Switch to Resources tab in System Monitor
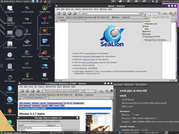Image resolution: width=179 pixels, height=134 pixels. 129,85
